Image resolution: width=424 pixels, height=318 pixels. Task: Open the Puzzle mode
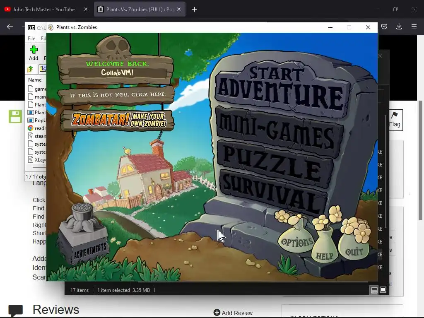[275, 164]
